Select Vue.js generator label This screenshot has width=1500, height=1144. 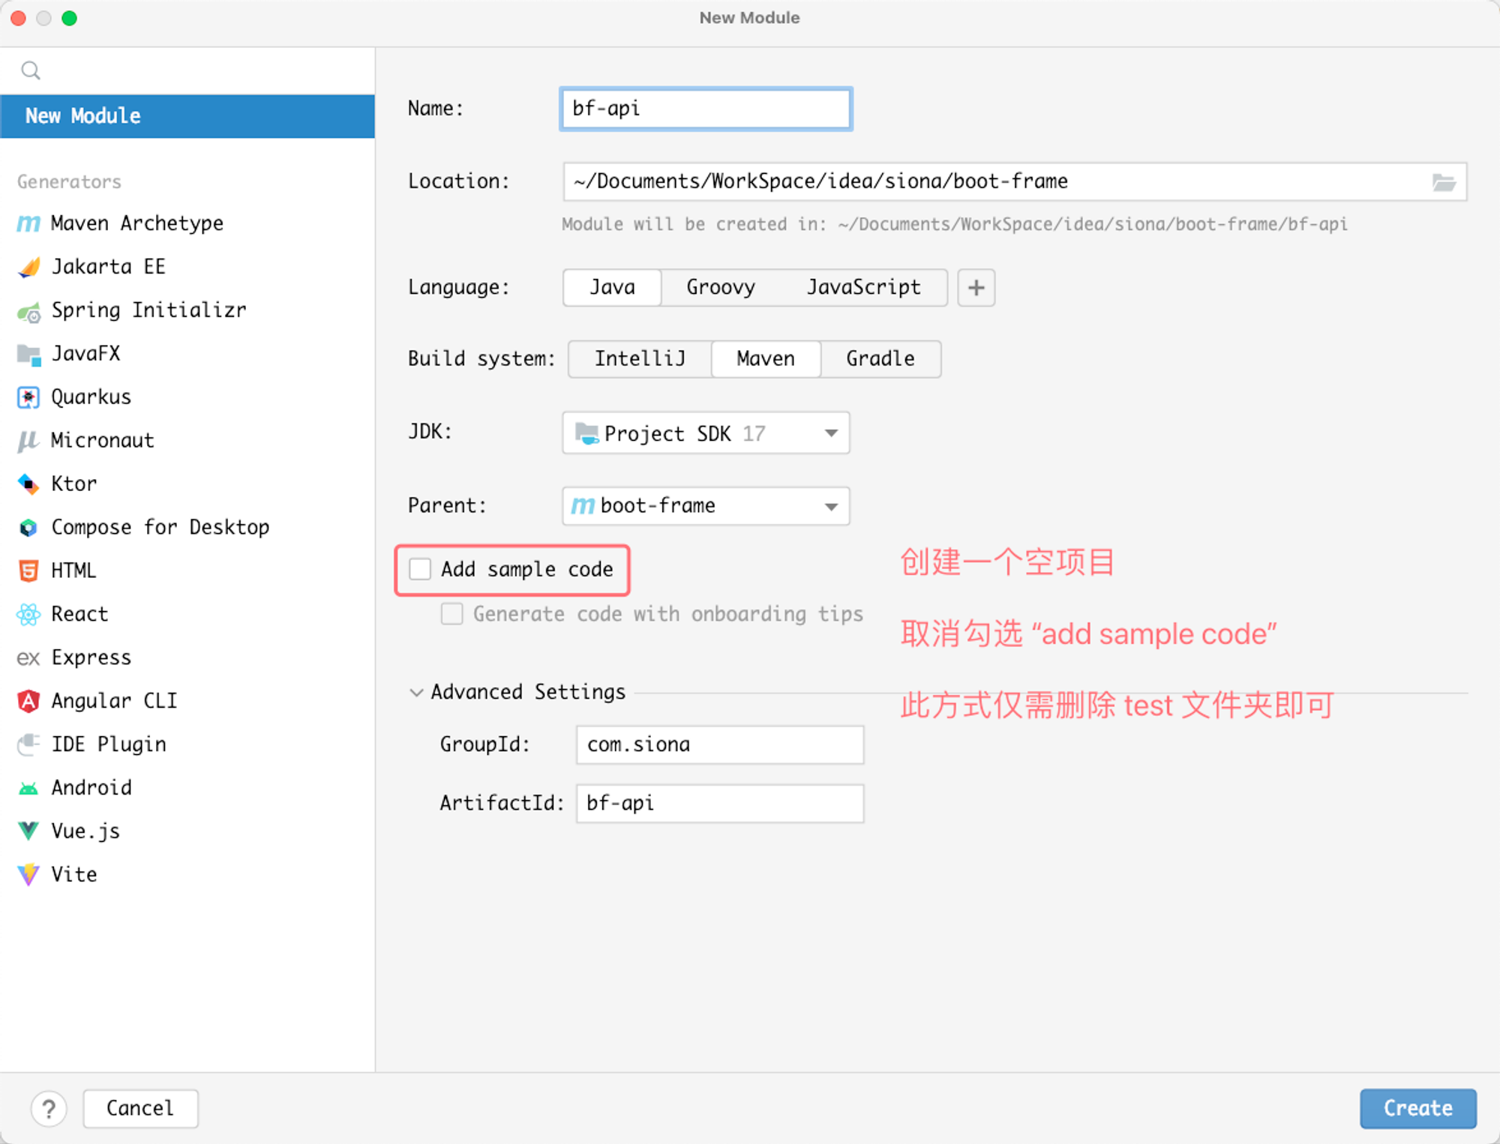coord(85,831)
